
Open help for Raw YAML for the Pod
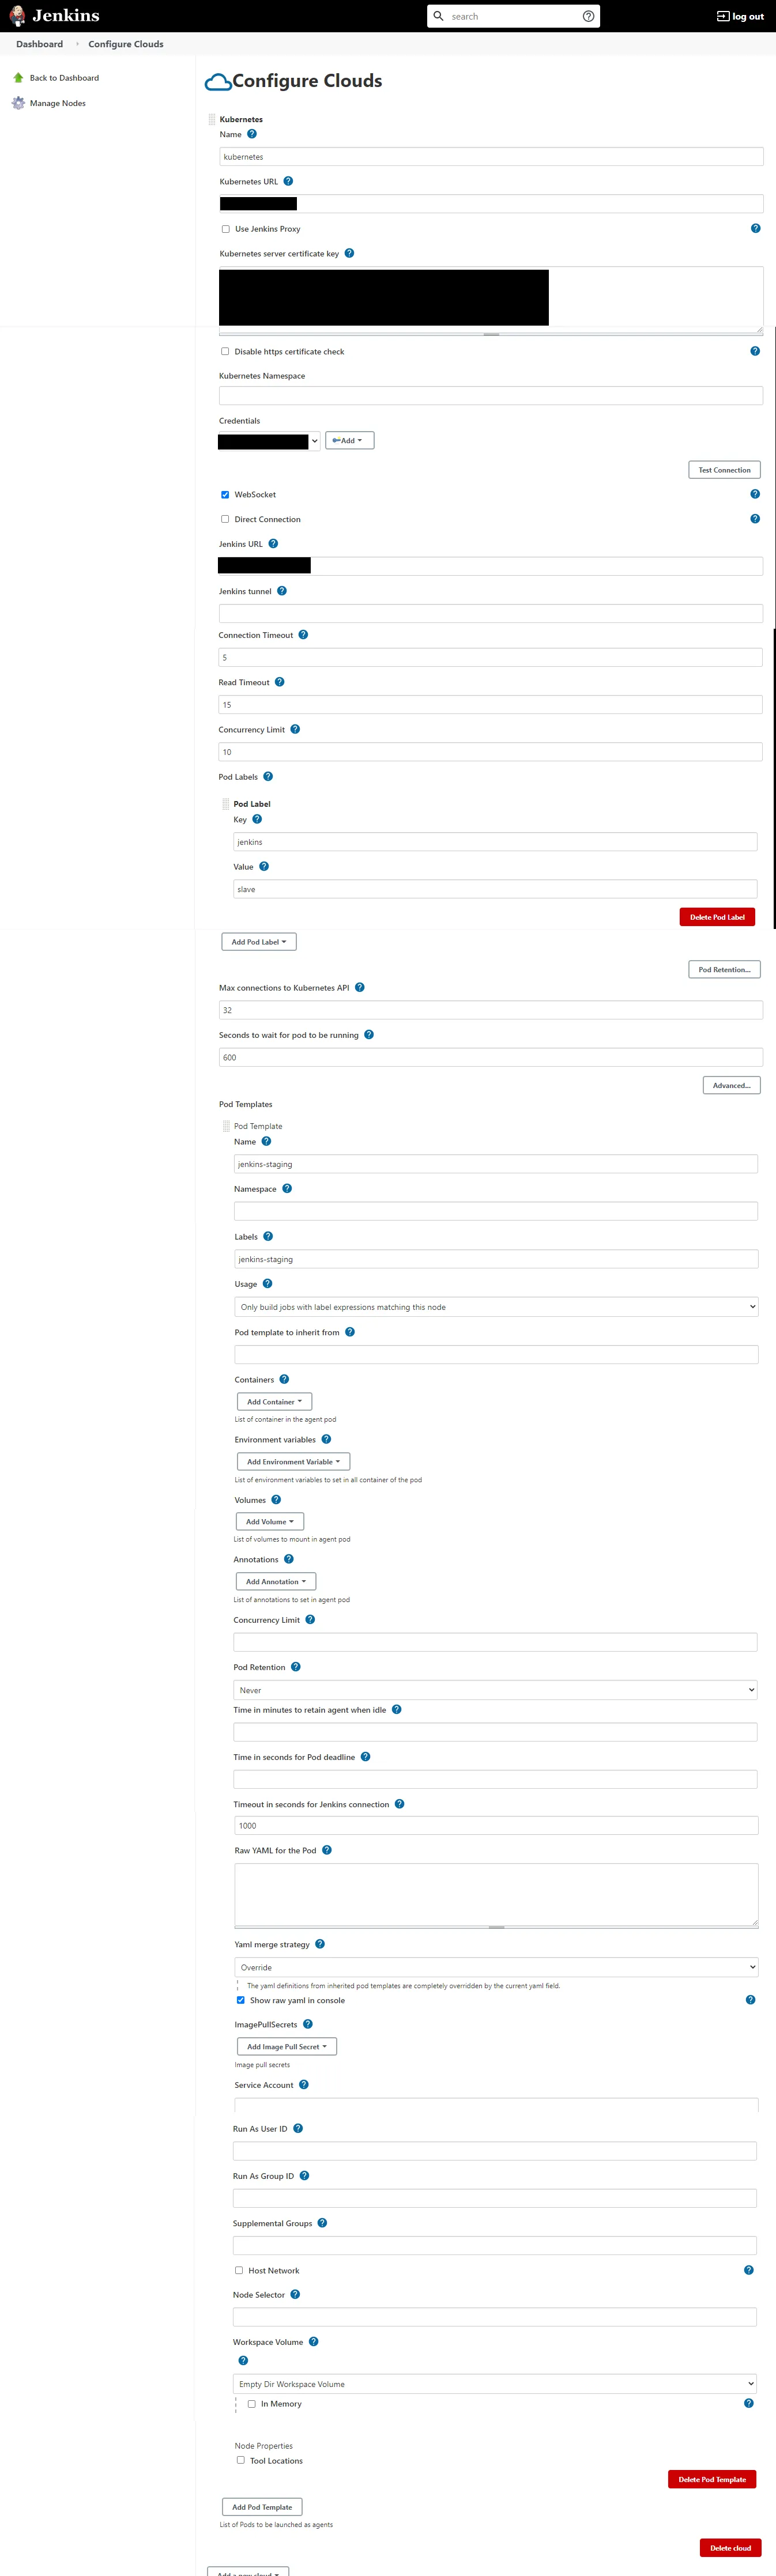327,1850
